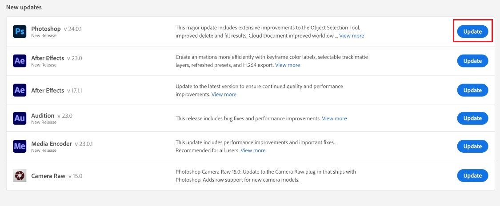Update After Effects v23.0
Viewport: 500px width, 206px height.
coord(472,61)
